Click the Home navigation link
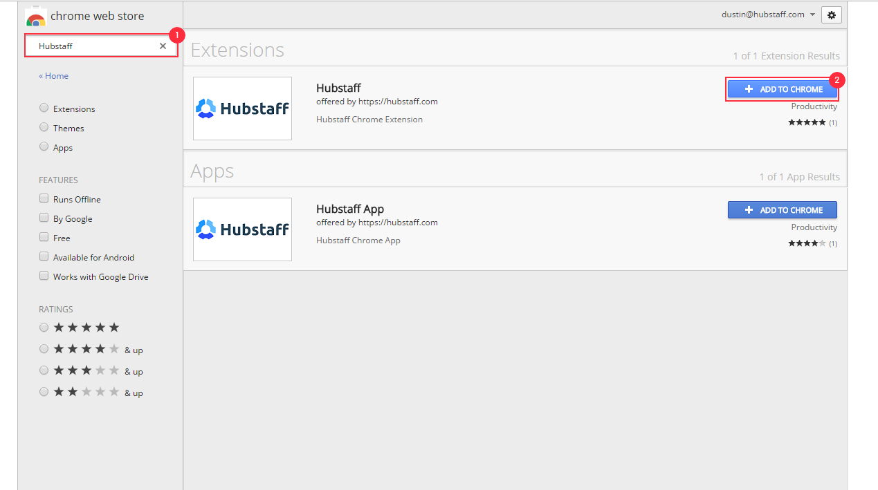Screen dimensions: 878x490 click(53, 75)
